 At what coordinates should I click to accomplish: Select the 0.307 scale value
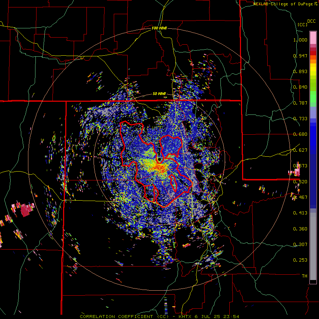(300, 245)
